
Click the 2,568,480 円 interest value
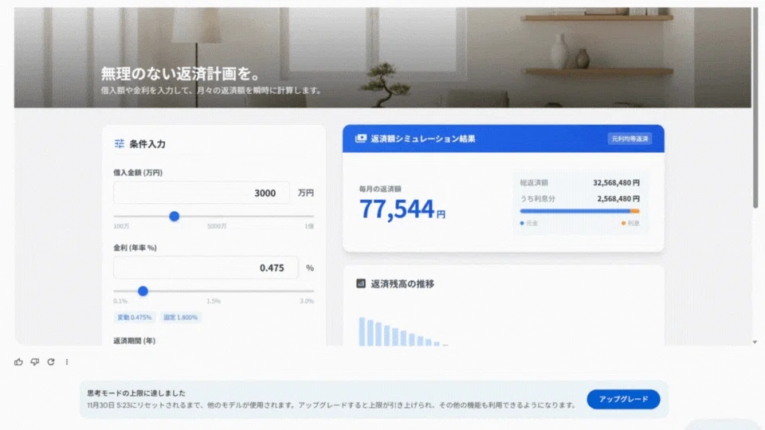click(618, 199)
